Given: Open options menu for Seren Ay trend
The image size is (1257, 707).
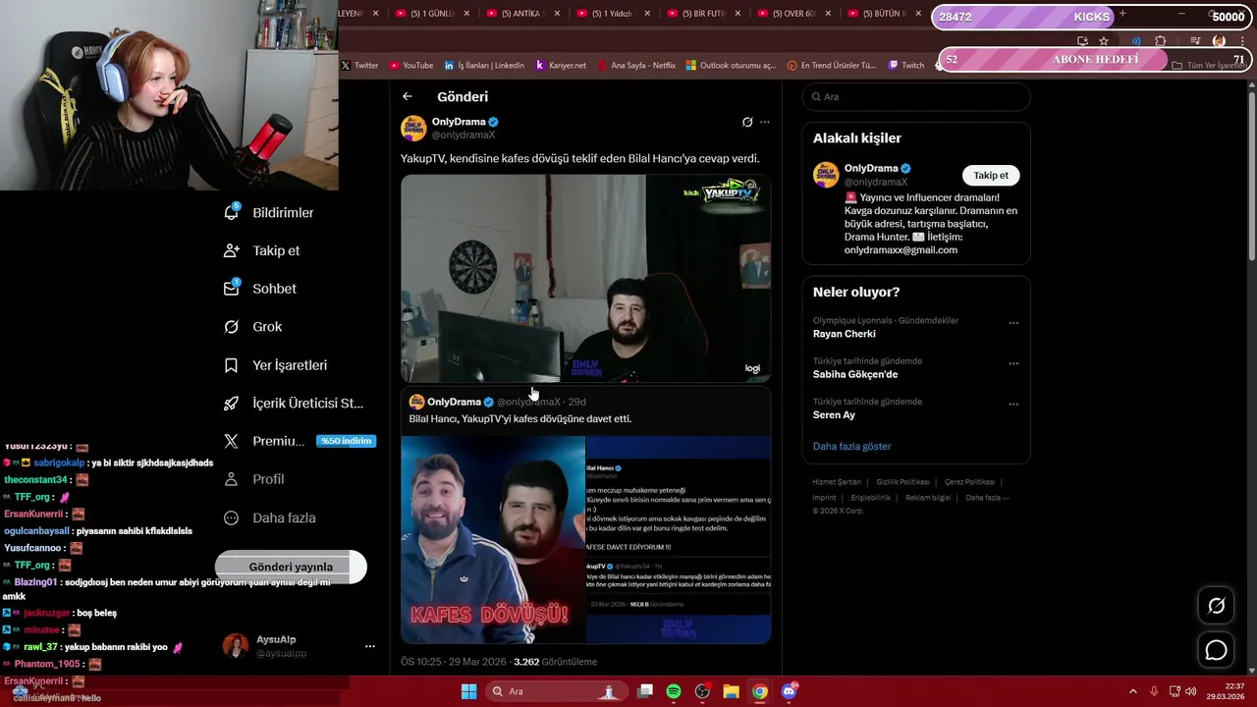Looking at the screenshot, I should [1013, 404].
